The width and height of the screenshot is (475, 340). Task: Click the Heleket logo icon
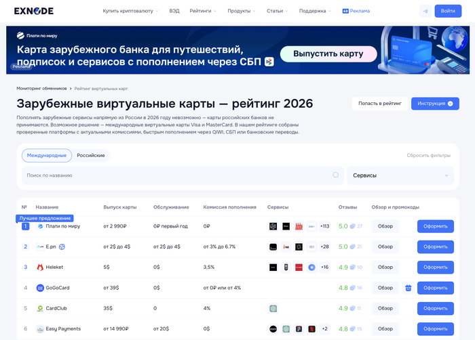coord(40,268)
